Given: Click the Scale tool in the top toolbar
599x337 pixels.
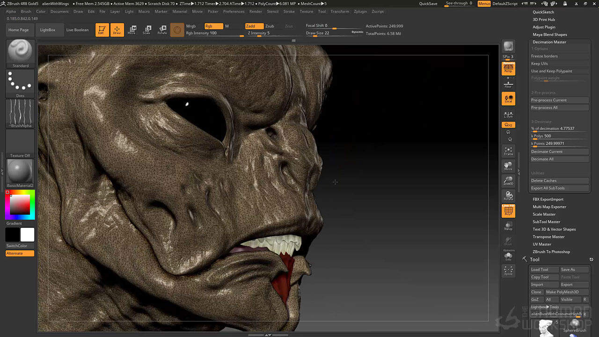Looking at the screenshot, I should pos(146,30).
